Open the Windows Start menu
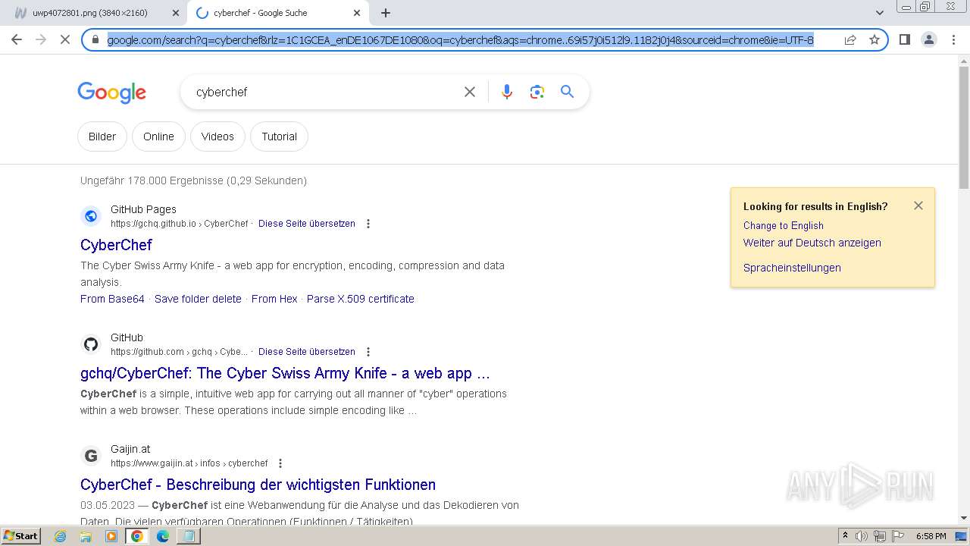The image size is (970, 546). tap(20, 535)
